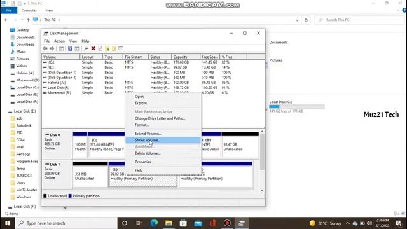
Task: Select the 351 MB Unallocated partition block
Action: click(x=90, y=174)
